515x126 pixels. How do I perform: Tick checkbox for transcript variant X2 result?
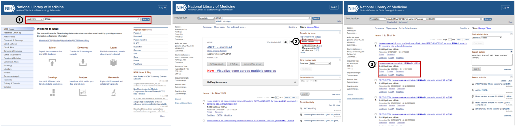pos(376,80)
